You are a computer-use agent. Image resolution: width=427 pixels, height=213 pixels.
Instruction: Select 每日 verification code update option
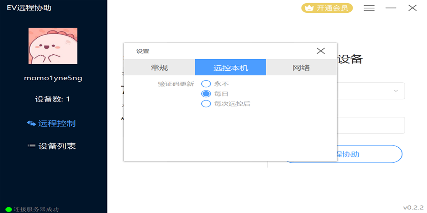click(206, 93)
